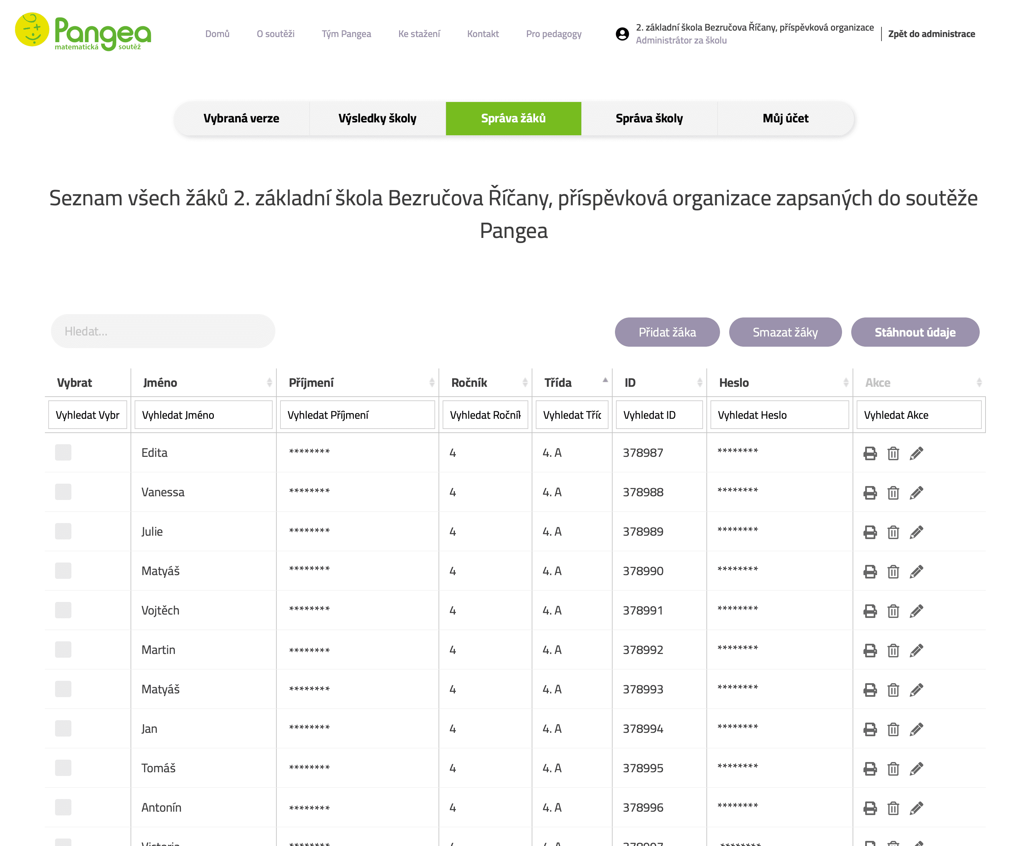Screen dimensions: 1028x846
Task: Click the Přidat žáka button
Action: 667,332
